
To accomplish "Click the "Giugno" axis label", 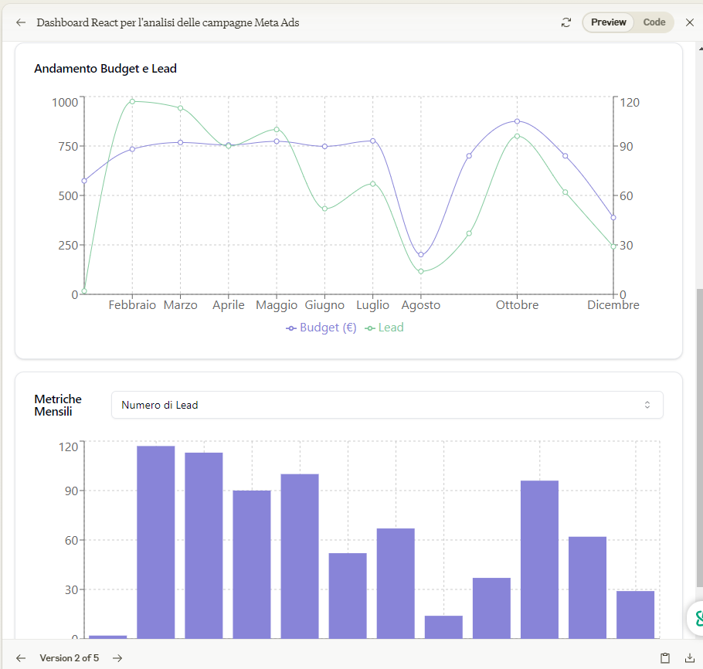I will 324,305.
